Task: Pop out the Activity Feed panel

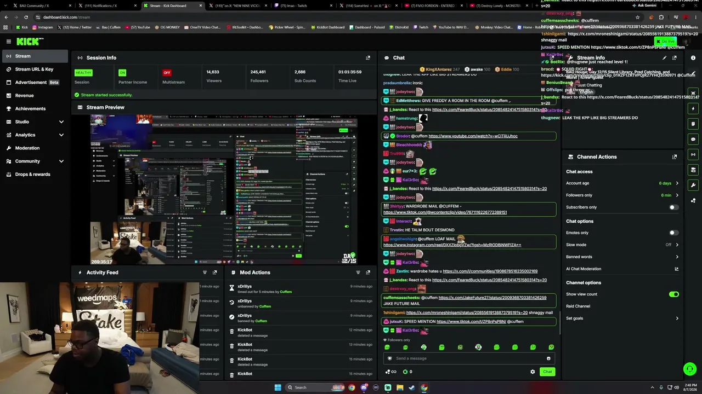Action: 215,273
